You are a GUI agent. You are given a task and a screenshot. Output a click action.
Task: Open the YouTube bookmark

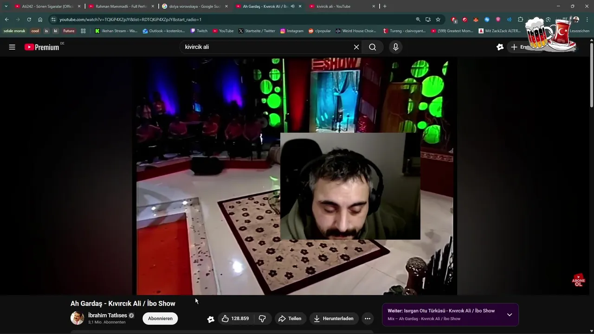223,31
